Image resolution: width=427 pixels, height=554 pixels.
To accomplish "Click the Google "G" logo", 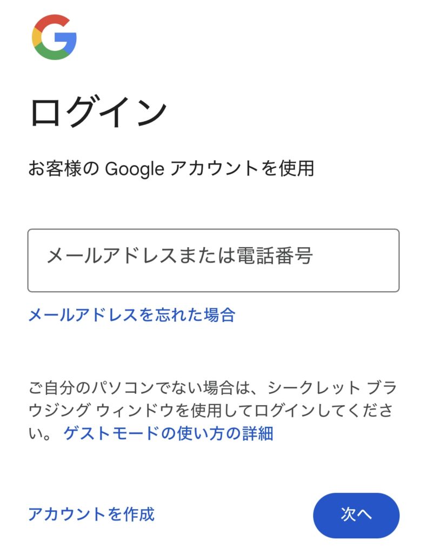I will coord(54,37).
